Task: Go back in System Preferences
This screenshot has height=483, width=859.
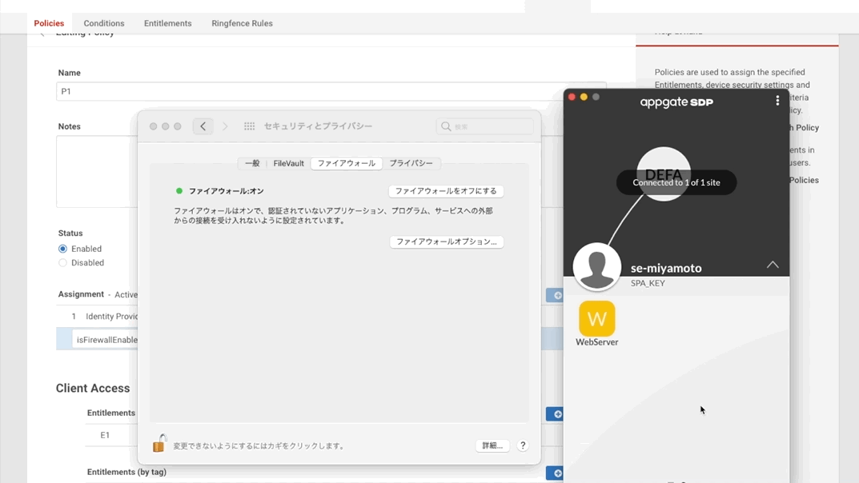Action: coord(203,126)
